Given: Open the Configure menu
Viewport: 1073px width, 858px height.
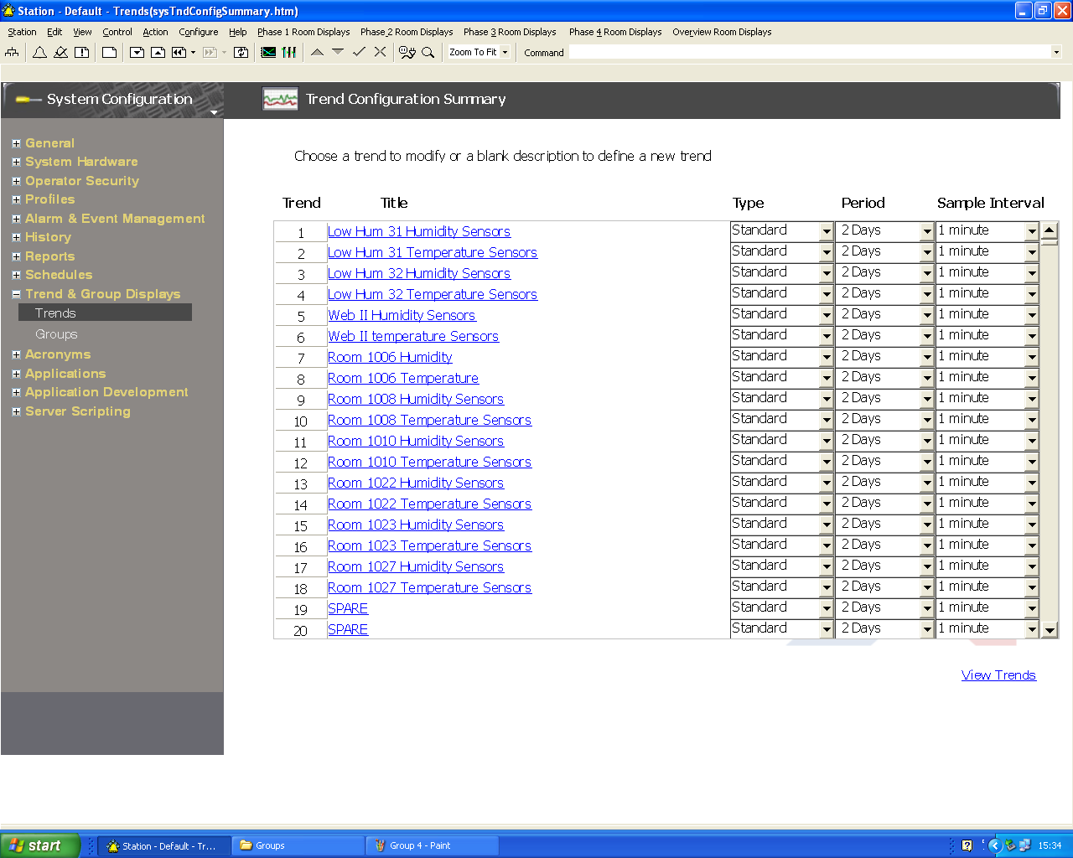Looking at the screenshot, I should (x=198, y=32).
